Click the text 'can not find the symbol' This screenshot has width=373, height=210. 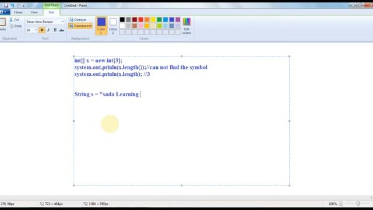178,67
